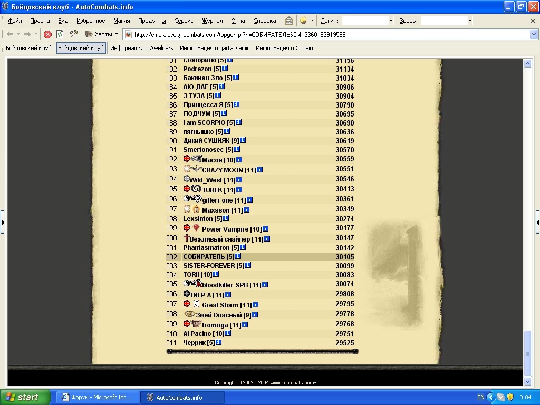Open the bloodkiller-SPB player link
540x405 pixels.
[x=225, y=285]
